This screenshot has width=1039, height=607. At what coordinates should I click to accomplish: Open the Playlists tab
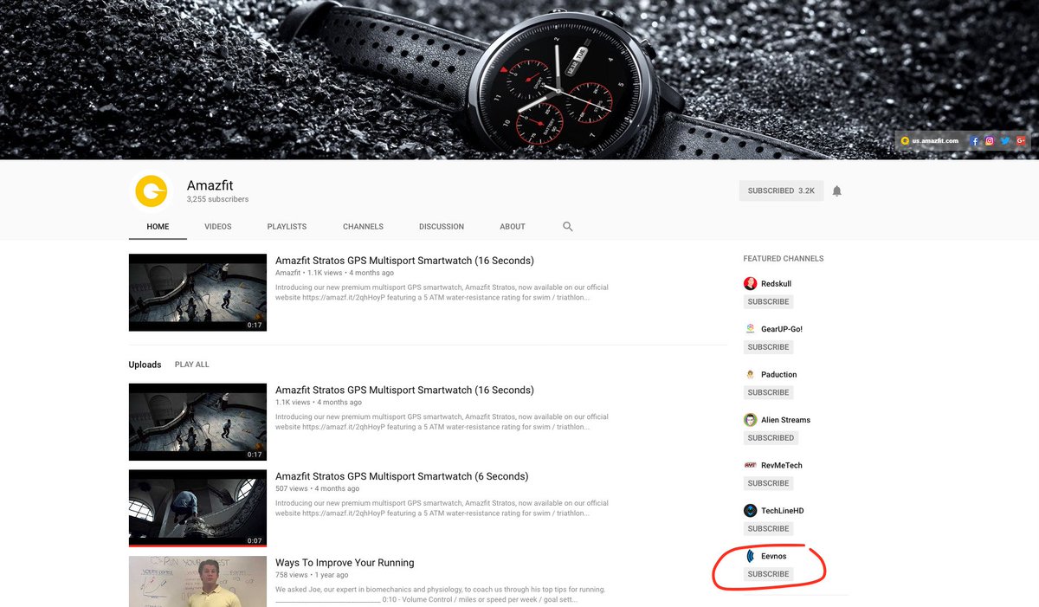pyautogui.click(x=287, y=227)
